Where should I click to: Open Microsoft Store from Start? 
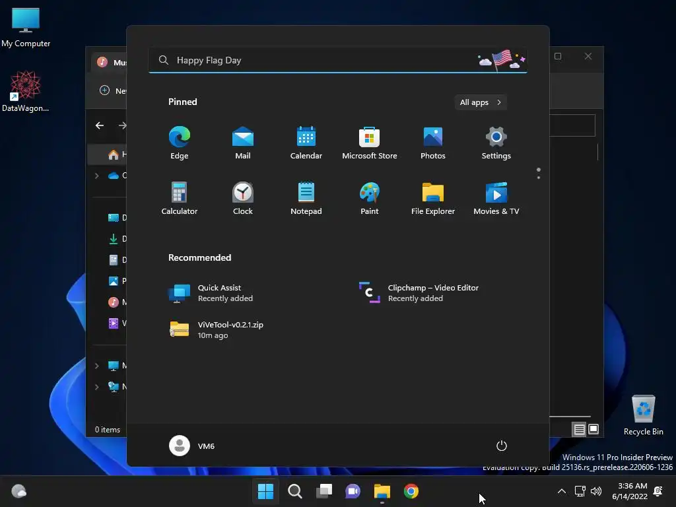[x=370, y=143]
